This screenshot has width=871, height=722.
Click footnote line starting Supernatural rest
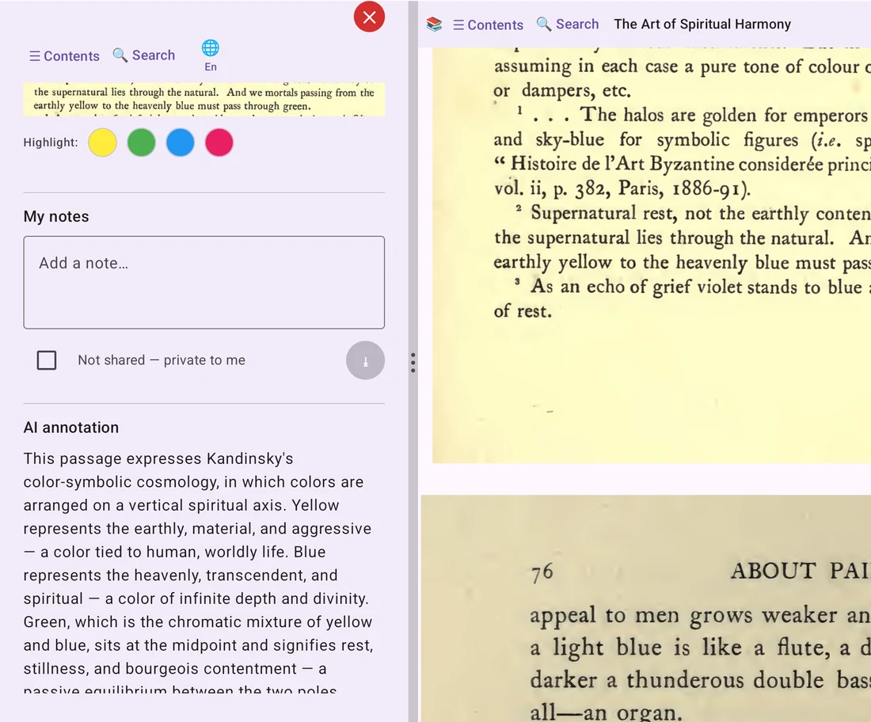coord(693,213)
